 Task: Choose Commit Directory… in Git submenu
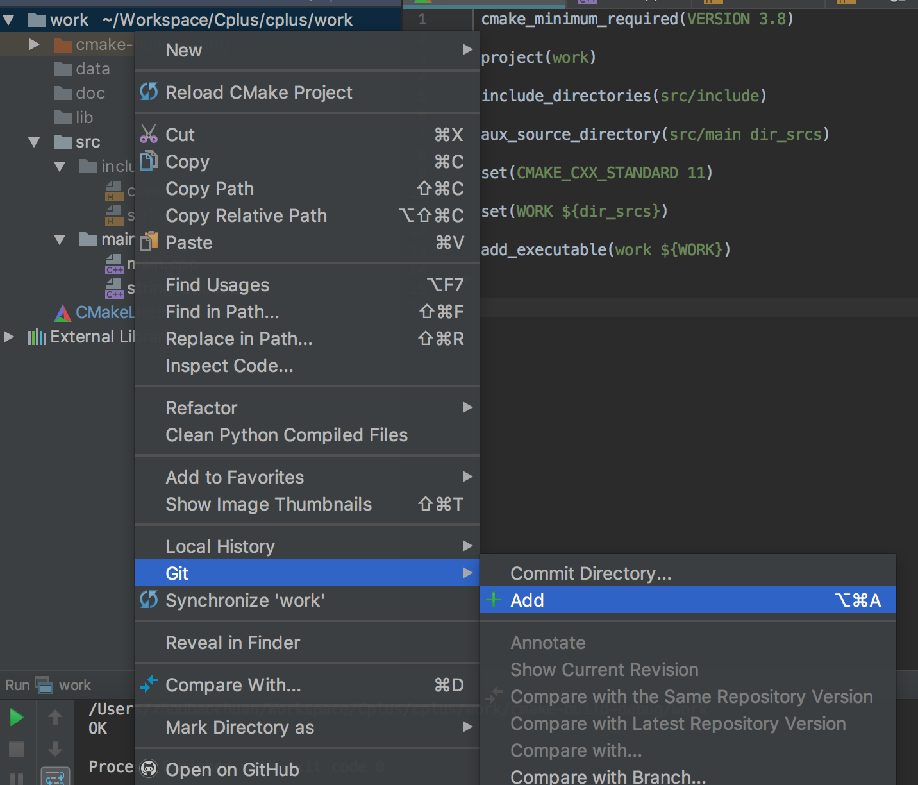click(x=688, y=573)
